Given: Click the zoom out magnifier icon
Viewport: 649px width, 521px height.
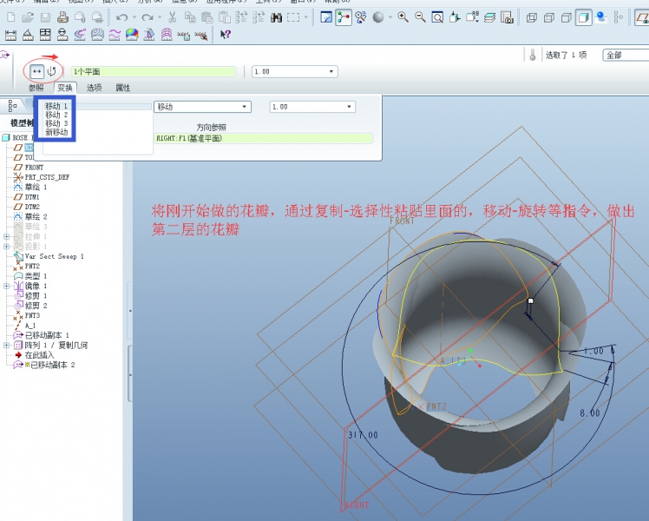Looking at the screenshot, I should pyautogui.click(x=420, y=17).
